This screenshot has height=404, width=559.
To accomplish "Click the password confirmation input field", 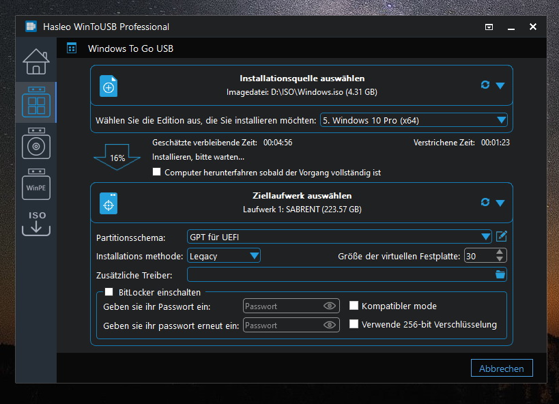I will 291,326.
